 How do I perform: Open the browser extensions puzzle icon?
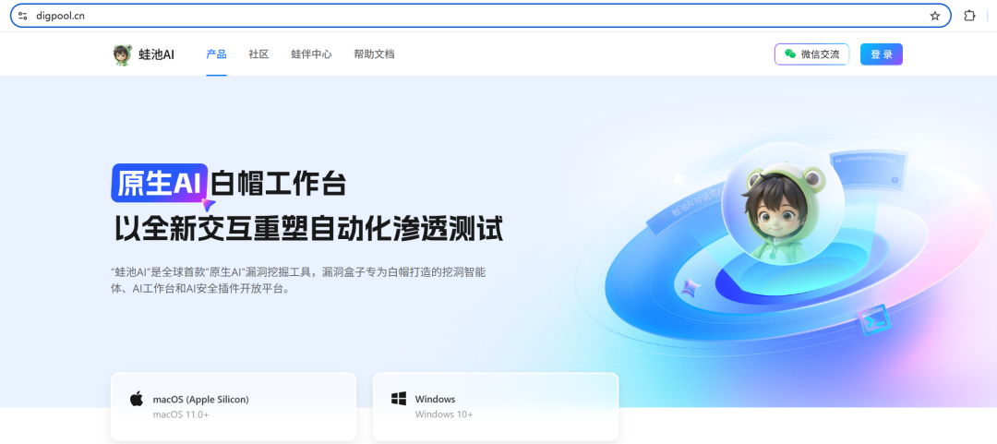969,16
